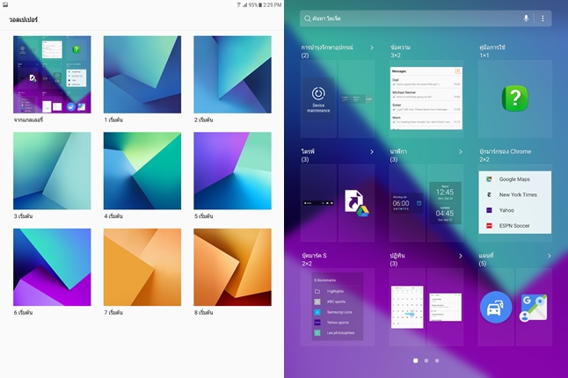Expand the แผนที่ widget group arrow

click(x=549, y=256)
